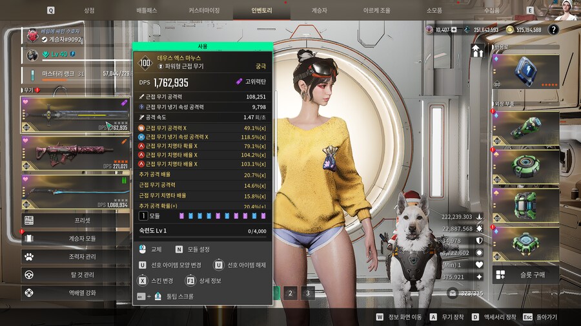Open the help question mark icon

[553, 30]
